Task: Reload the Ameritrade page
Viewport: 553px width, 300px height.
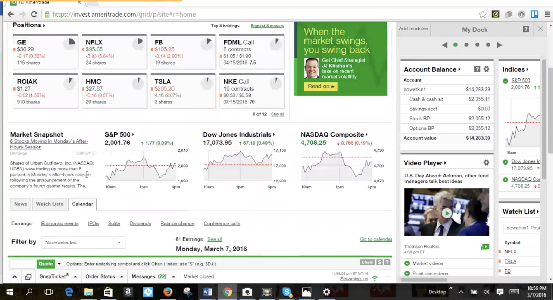Action: (34, 14)
